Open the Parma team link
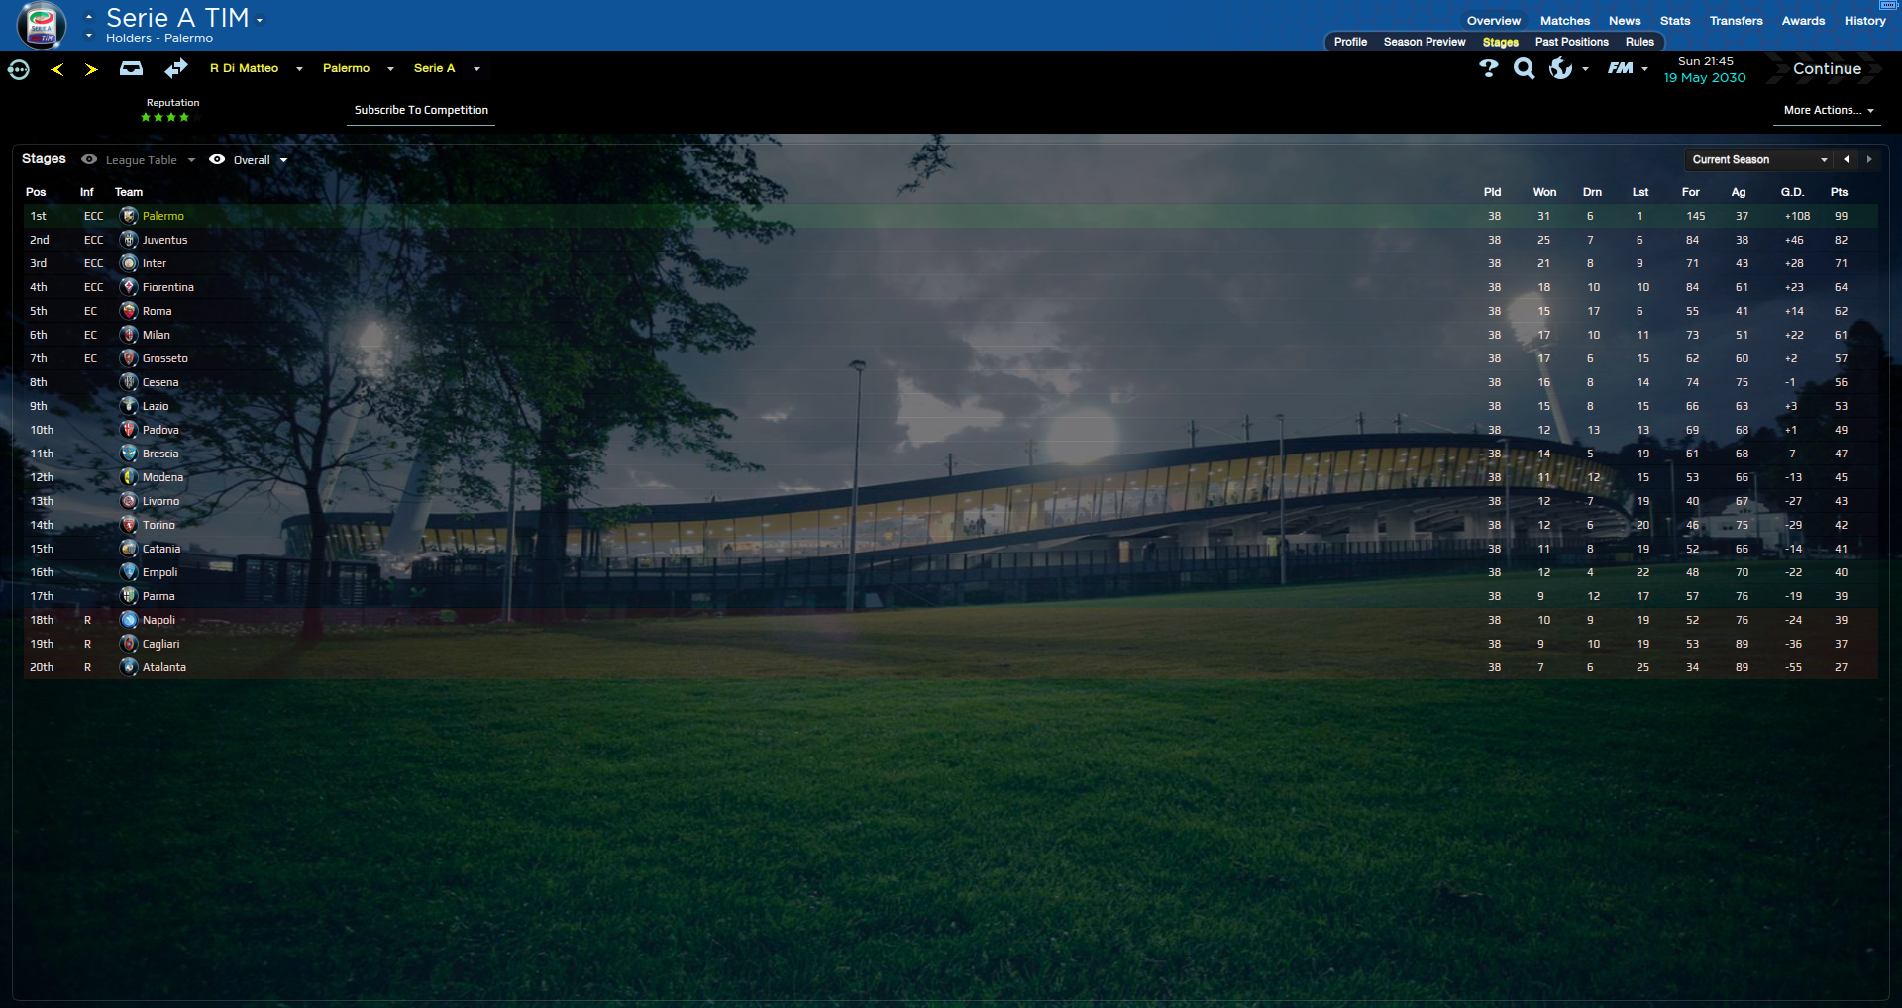 pos(158,596)
